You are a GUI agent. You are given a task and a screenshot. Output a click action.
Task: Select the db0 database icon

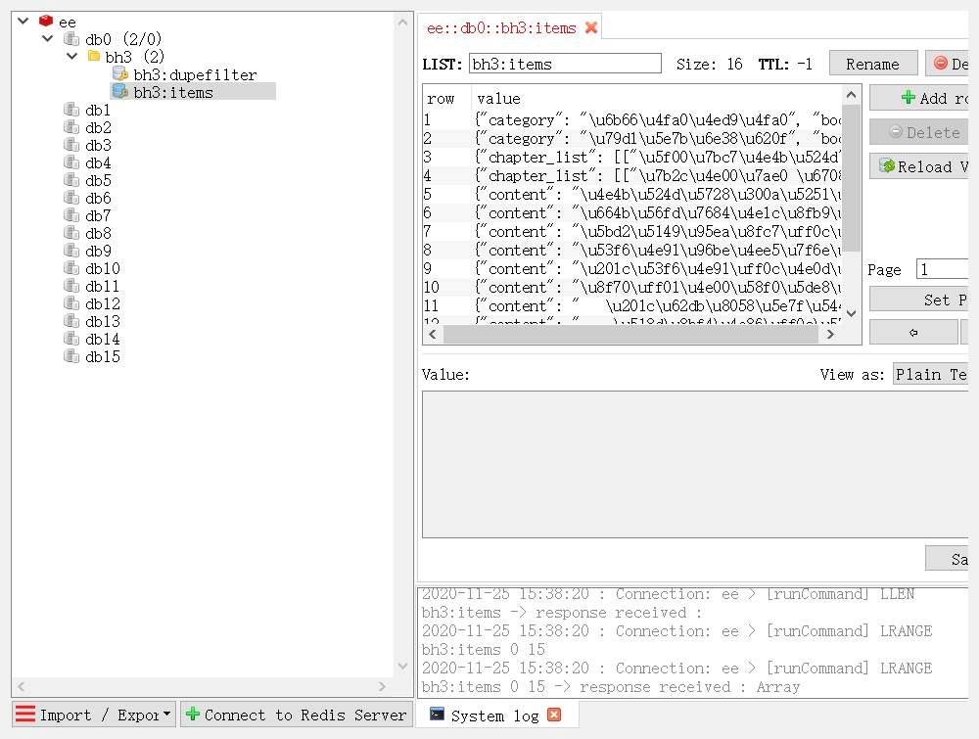tap(71, 39)
